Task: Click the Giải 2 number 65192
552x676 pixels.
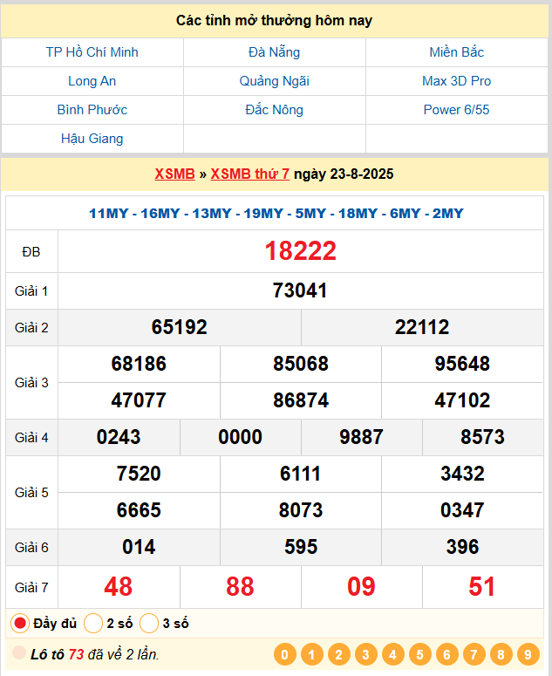Action: tap(180, 327)
